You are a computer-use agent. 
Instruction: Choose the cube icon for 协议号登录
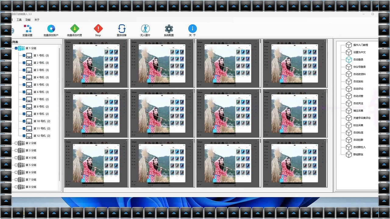(x=349, y=67)
